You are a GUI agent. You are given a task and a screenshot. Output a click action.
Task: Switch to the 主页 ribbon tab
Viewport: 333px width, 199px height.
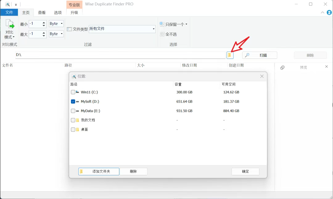click(x=26, y=13)
